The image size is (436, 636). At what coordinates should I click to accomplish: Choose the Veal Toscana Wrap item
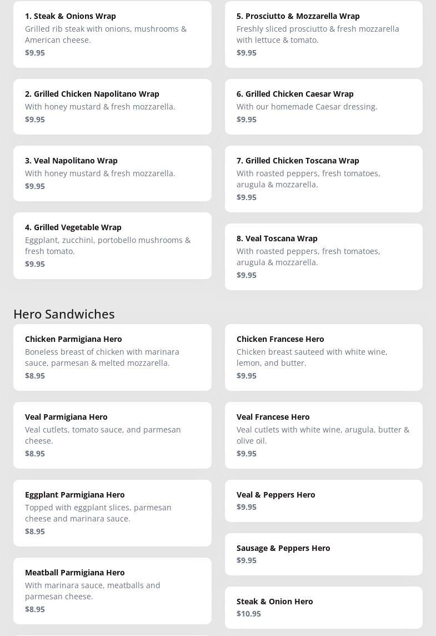click(x=323, y=256)
